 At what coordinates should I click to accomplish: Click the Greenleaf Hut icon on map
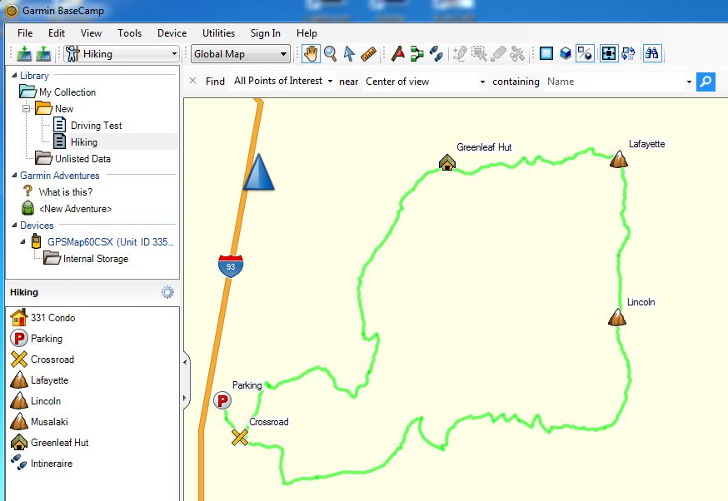click(447, 162)
